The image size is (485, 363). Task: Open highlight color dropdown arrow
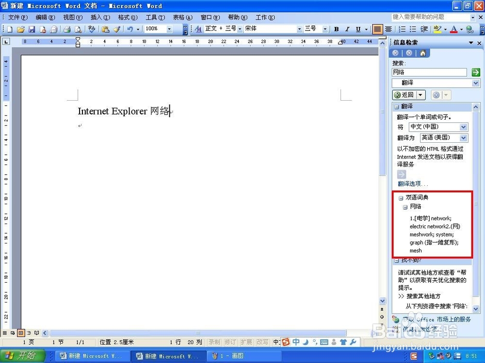coord(445,30)
